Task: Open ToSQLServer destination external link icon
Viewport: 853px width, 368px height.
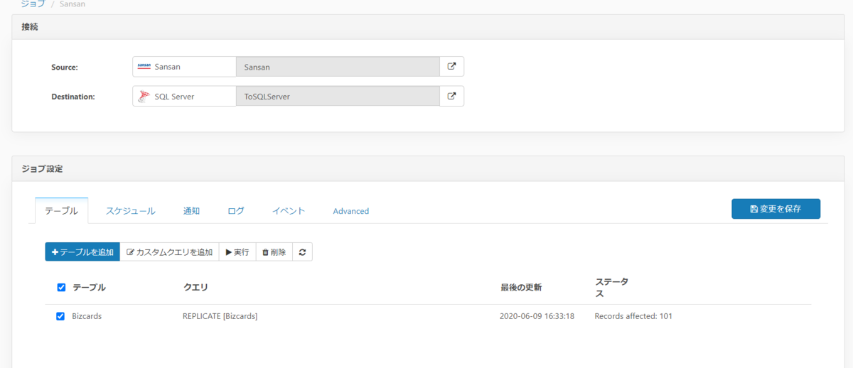Action: (451, 97)
